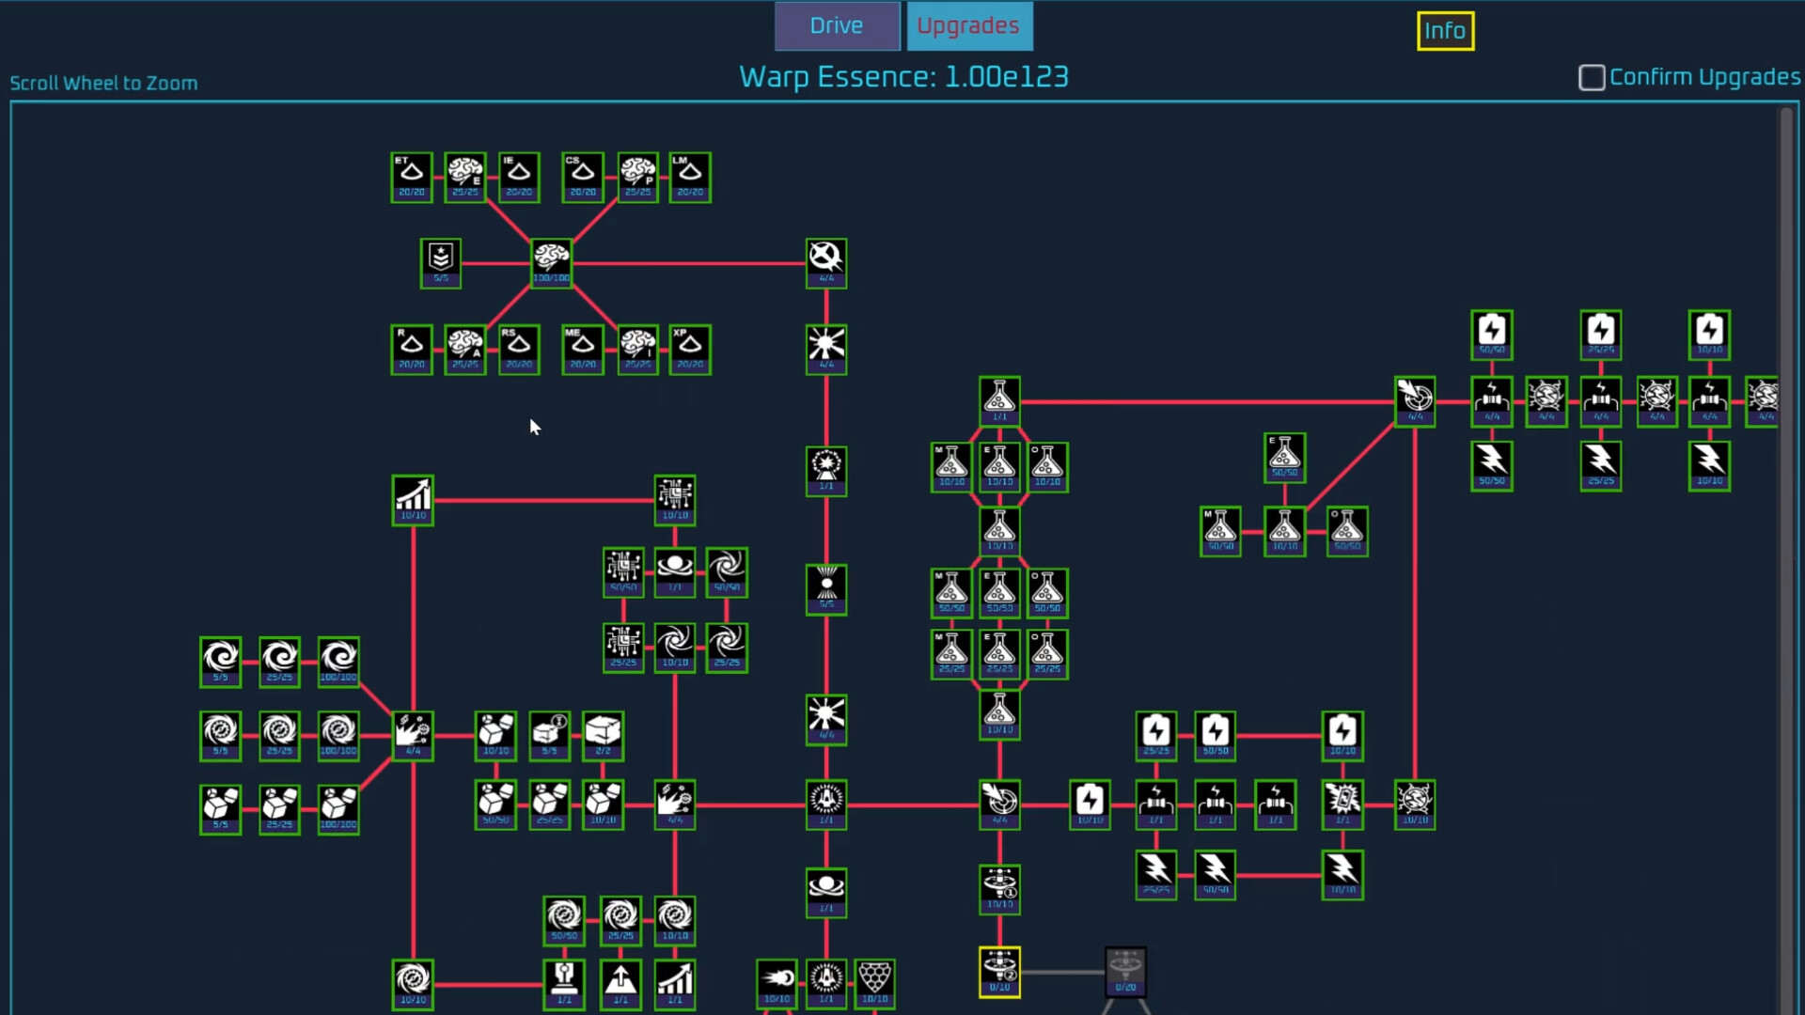The image size is (1805, 1015).
Task: Select the cube node with info badge
Action: [549, 735]
